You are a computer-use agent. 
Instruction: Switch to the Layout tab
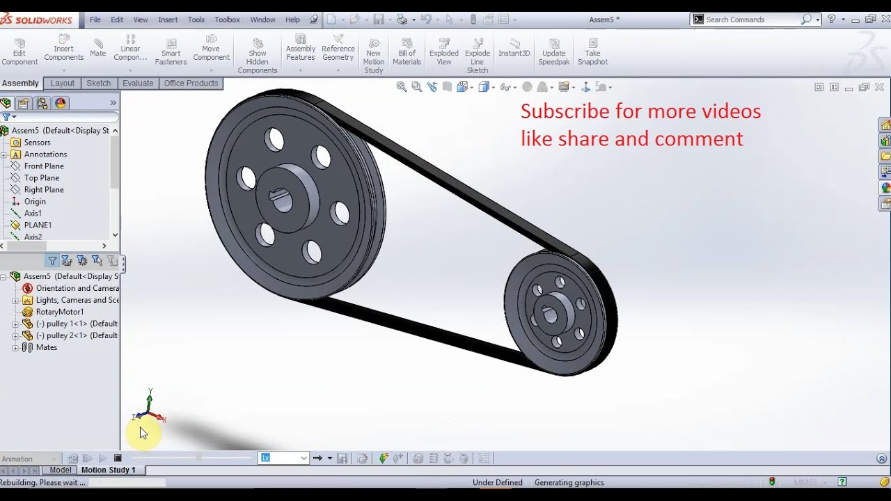[62, 83]
